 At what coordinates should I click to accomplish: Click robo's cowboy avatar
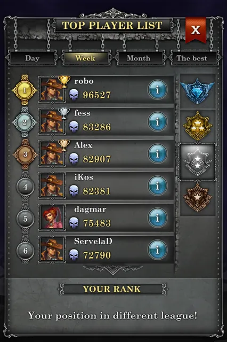pyautogui.click(x=52, y=89)
